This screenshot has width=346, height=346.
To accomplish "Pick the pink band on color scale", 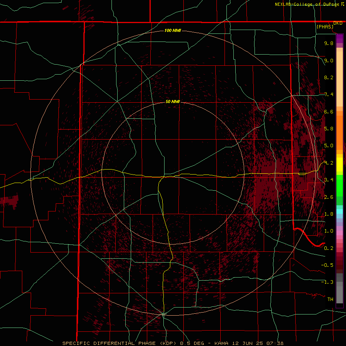I will (339, 233).
